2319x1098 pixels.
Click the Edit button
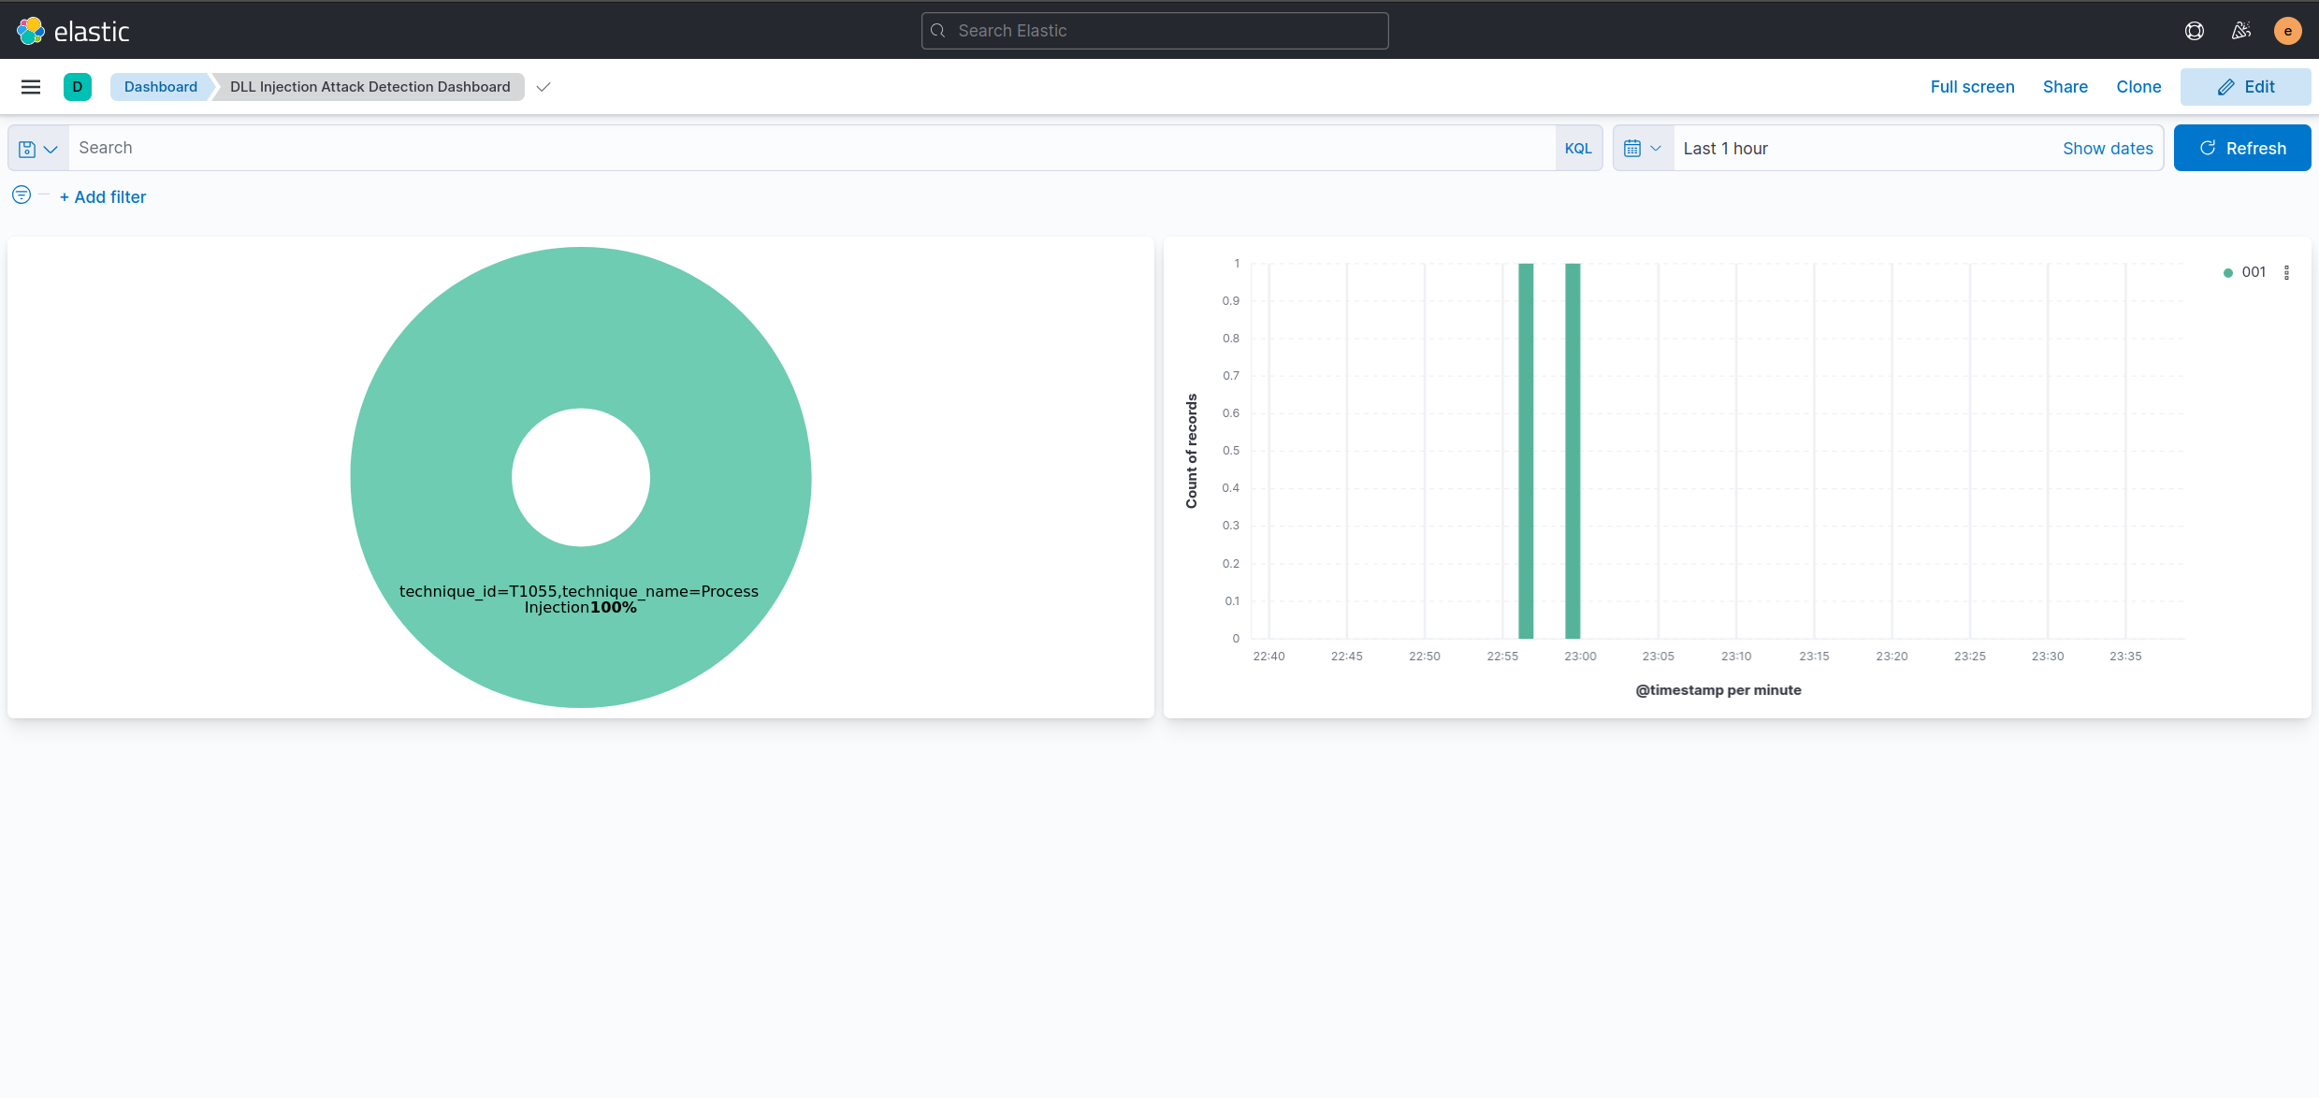[x=2245, y=87]
